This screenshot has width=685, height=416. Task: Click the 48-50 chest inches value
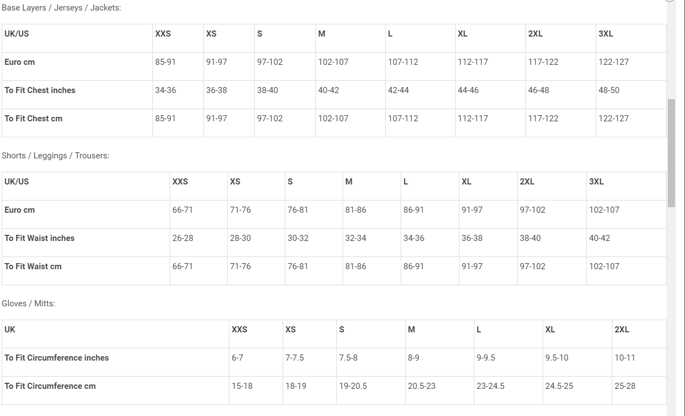coord(609,90)
